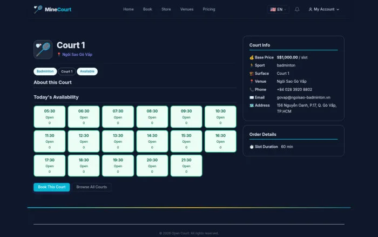Screen dimensions: 378x237
Task: Click the phone icon in Court Info
Action: click(252, 90)
